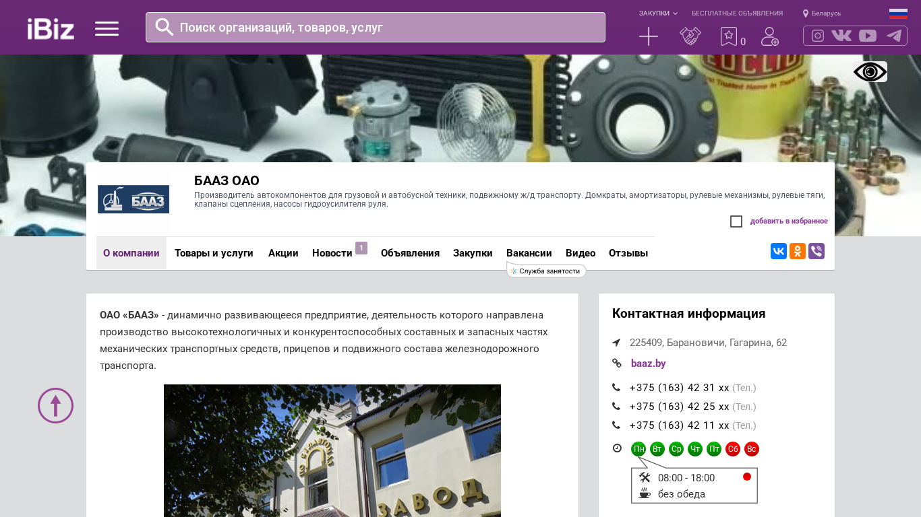Open iBiz Telegram channel

(894, 36)
